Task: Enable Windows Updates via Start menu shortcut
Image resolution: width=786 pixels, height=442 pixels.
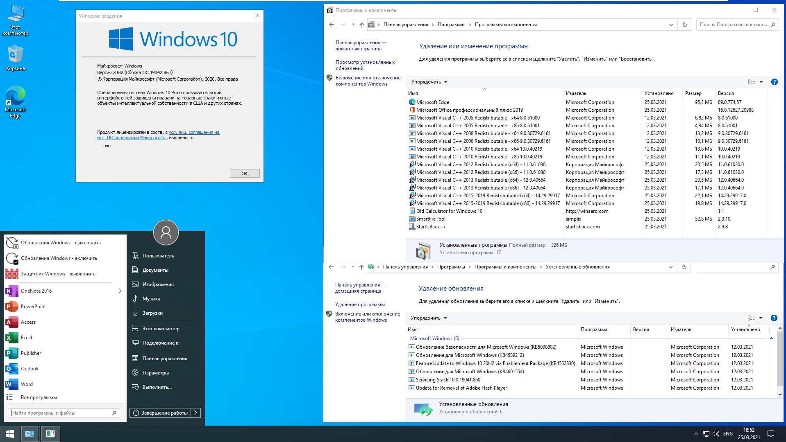Action: click(59, 258)
